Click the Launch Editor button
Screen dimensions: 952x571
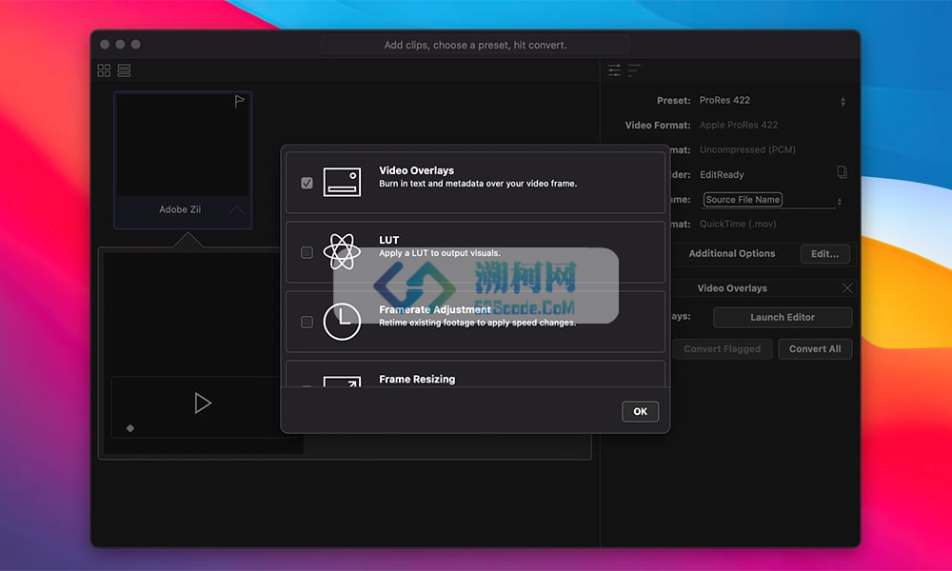pyautogui.click(x=782, y=317)
